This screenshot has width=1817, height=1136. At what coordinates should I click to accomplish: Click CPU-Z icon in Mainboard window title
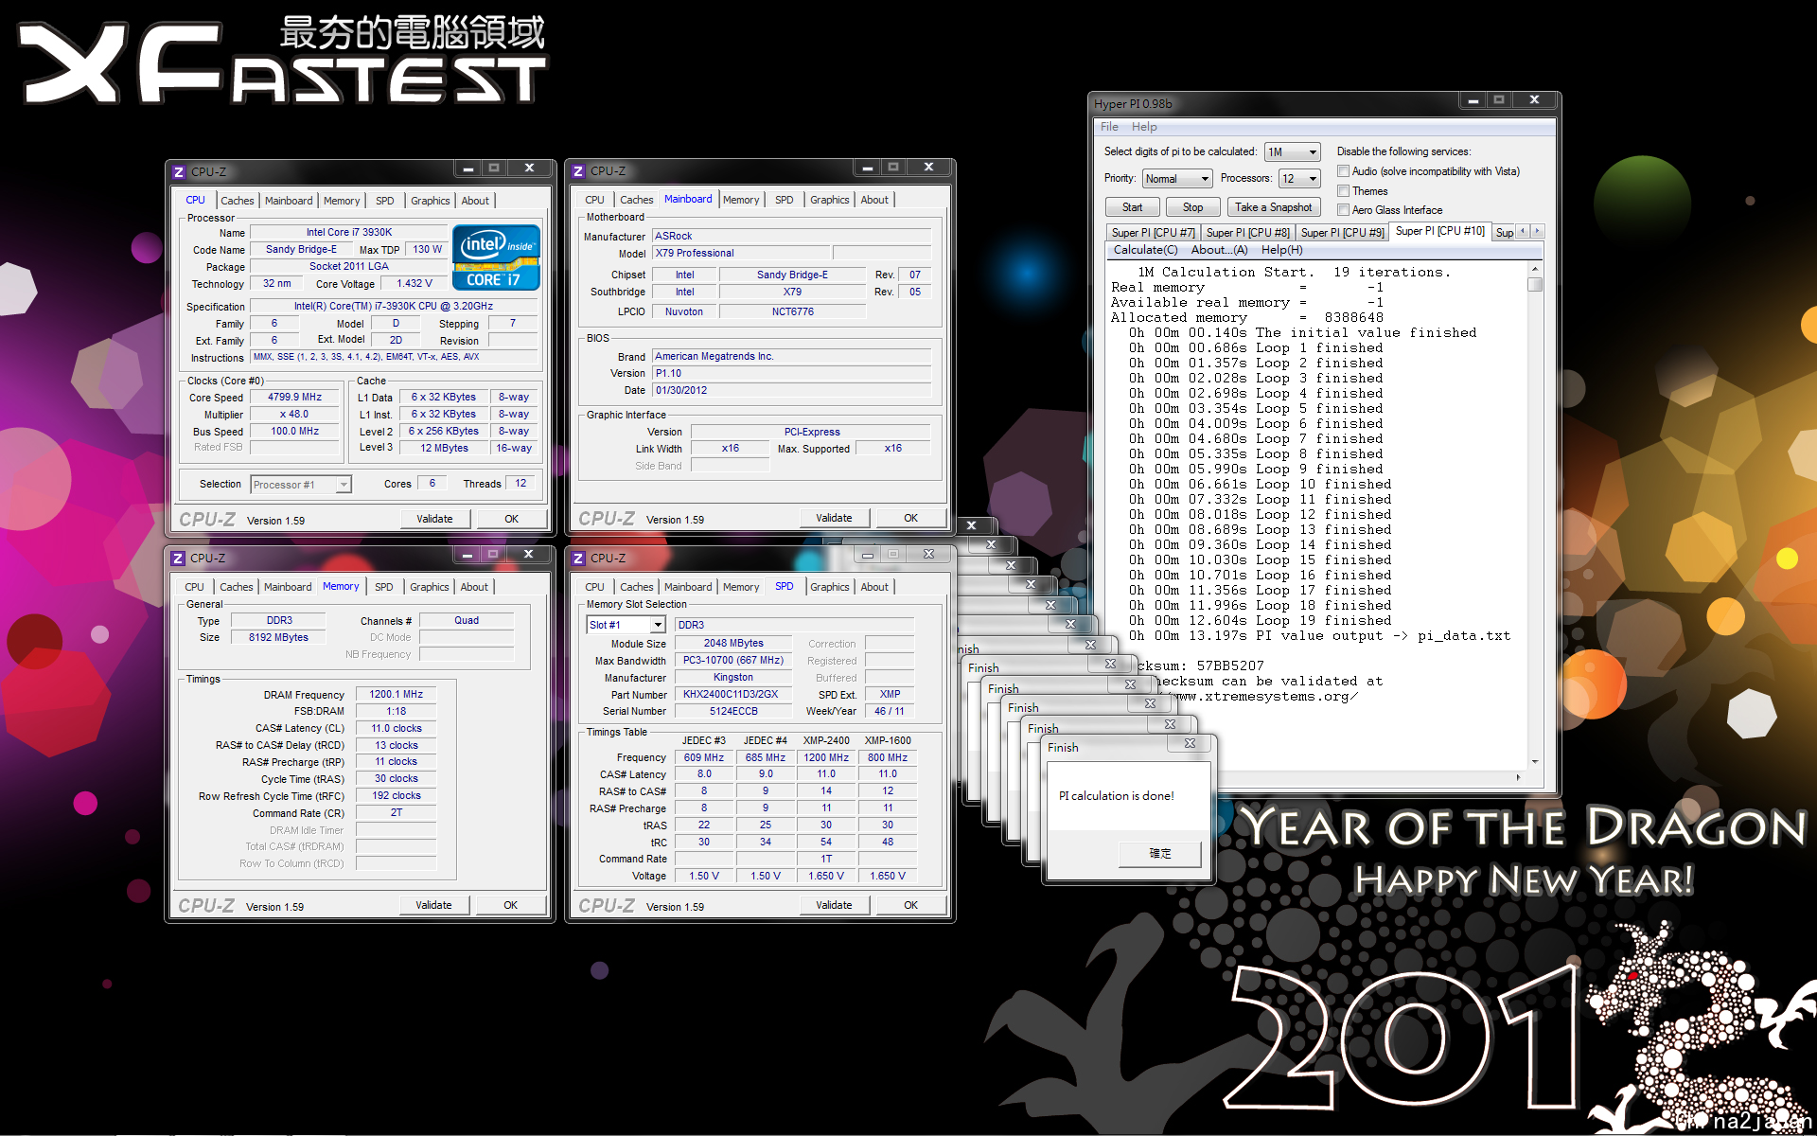[x=578, y=171]
